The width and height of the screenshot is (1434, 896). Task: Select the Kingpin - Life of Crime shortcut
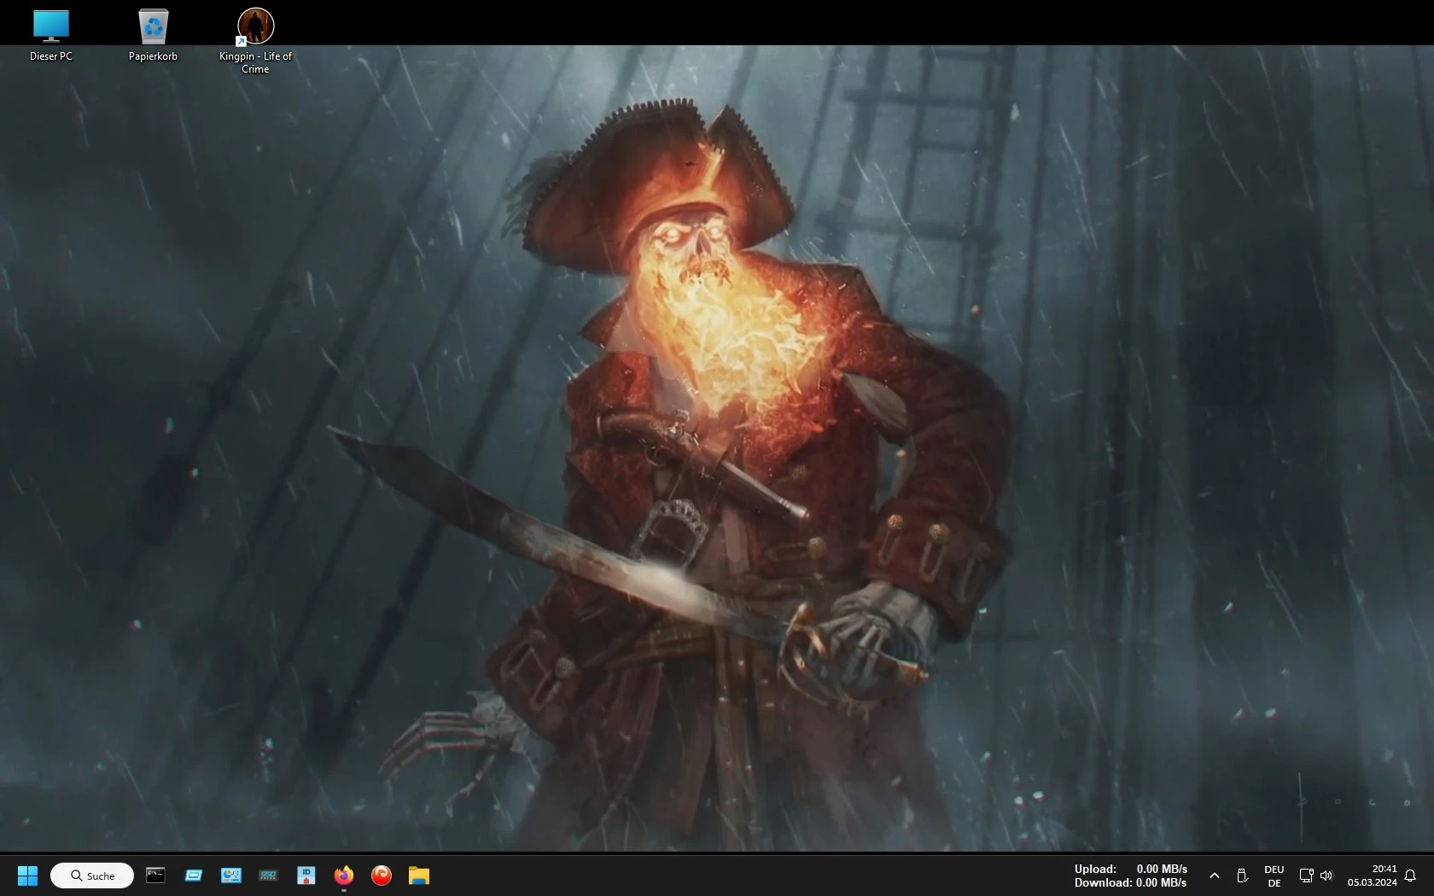coord(255,41)
